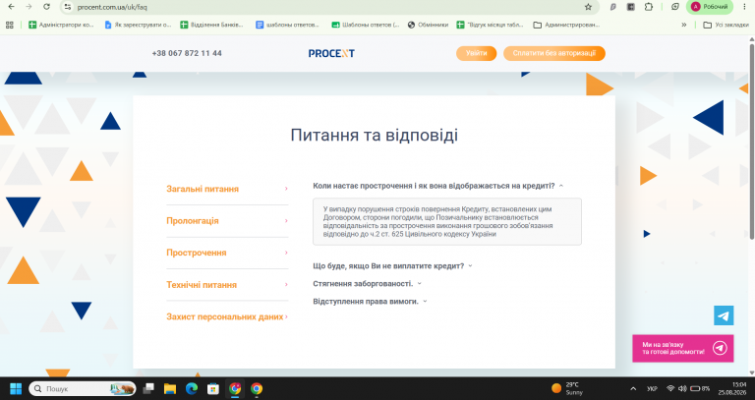Click the phone number +38 067 872 11 44
Viewport: 755px width, 400px height.
point(187,53)
